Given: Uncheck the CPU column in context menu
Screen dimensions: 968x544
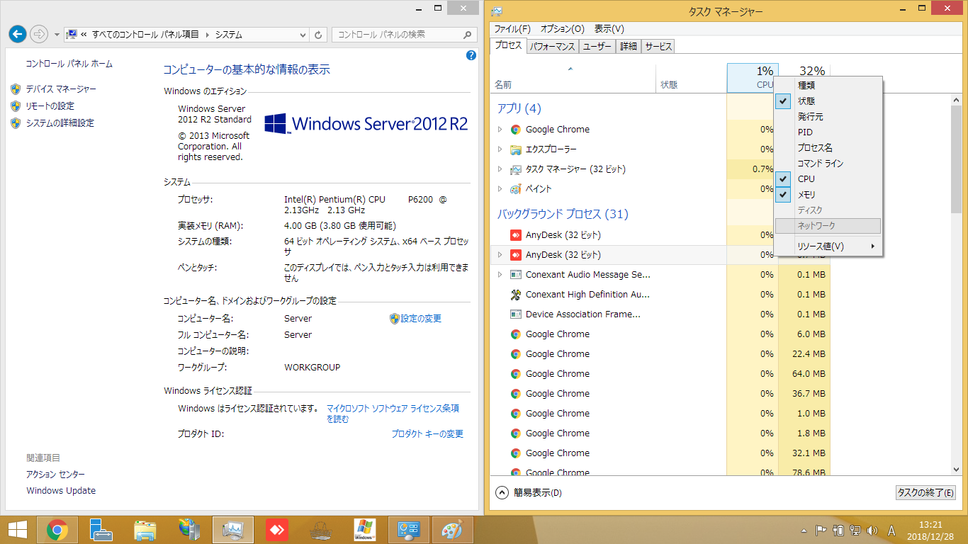Looking at the screenshot, I should [x=828, y=179].
